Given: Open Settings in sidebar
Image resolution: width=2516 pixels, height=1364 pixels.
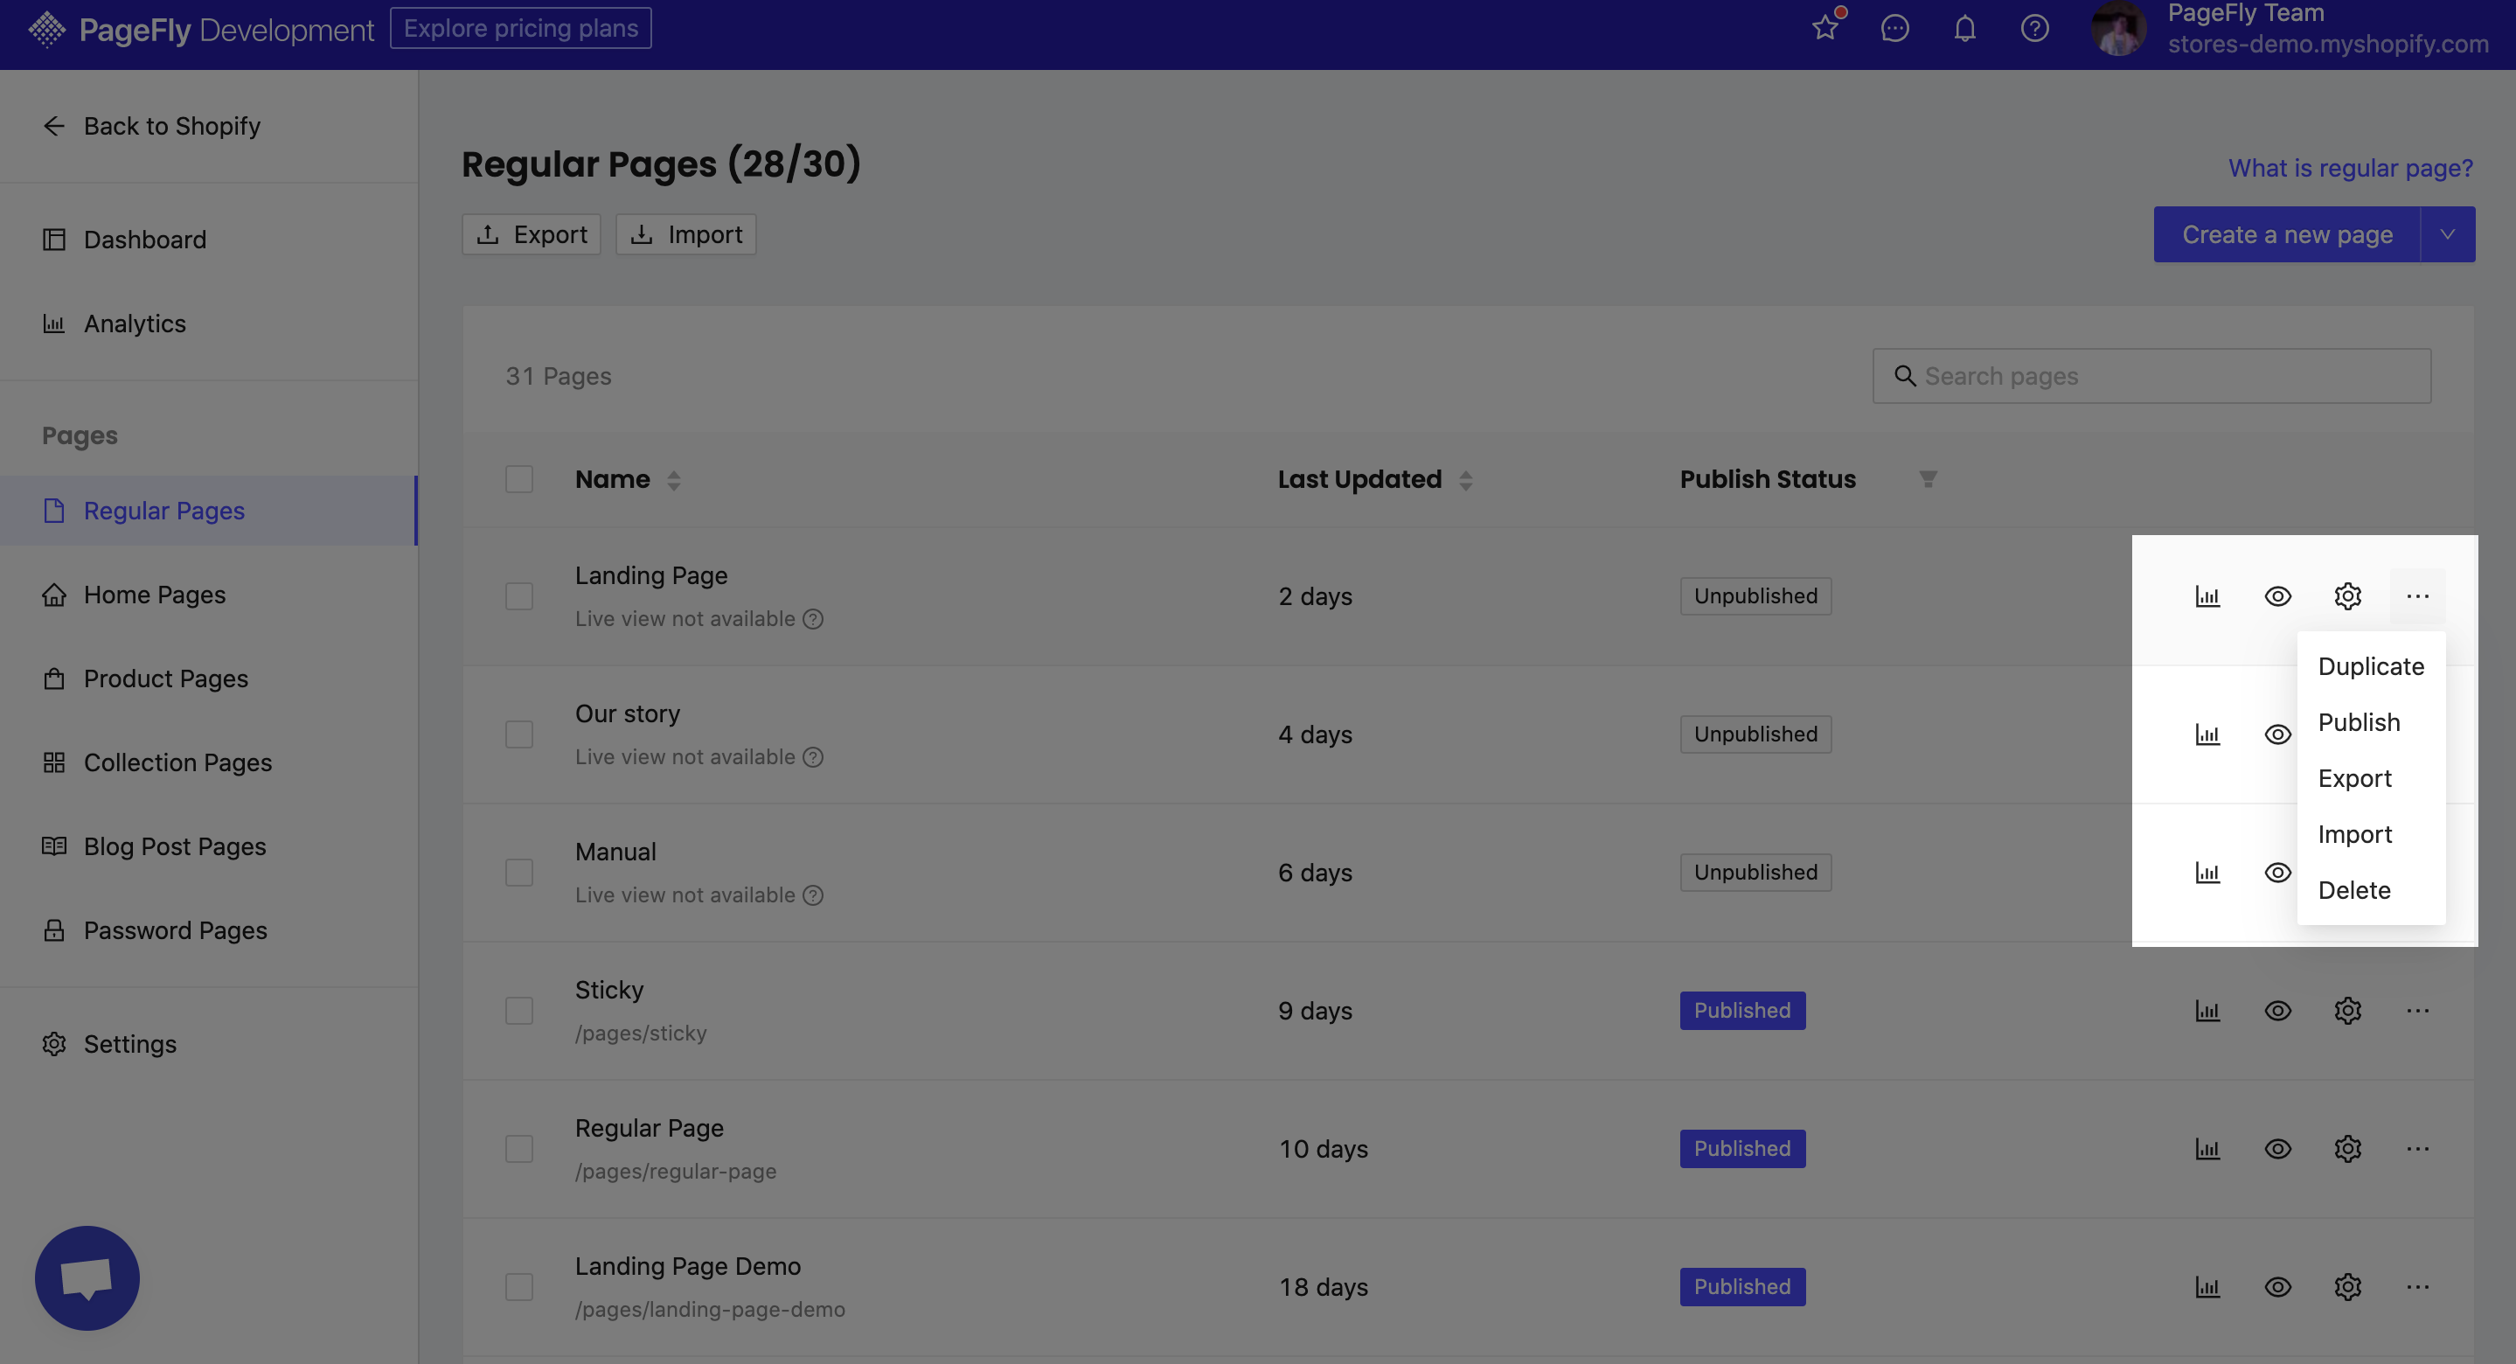Looking at the screenshot, I should click(x=209, y=1045).
